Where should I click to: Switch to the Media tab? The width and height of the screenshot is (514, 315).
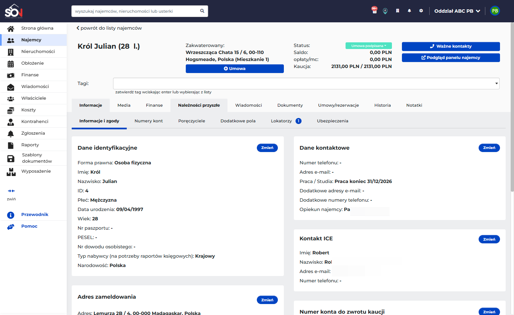[124, 105]
